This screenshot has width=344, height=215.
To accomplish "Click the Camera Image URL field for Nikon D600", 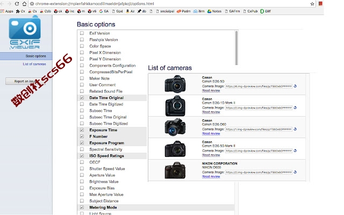I will point(259,172).
